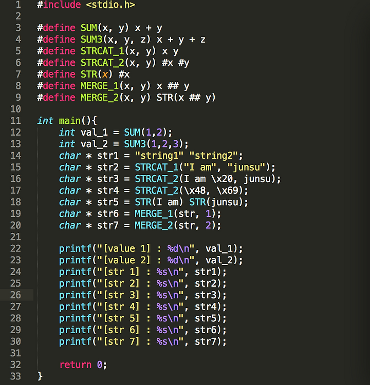Click 'STR(junsu)' on line 18
The width and height of the screenshot is (370, 385).
216,203
